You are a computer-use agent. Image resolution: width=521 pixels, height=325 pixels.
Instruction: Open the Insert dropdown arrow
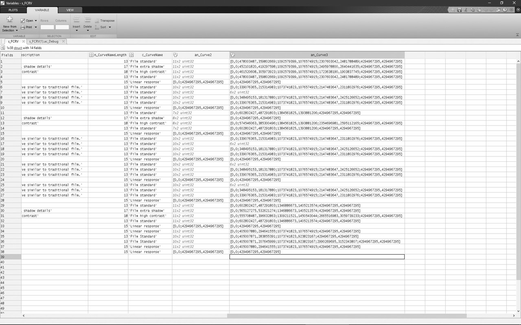[x=76, y=30]
